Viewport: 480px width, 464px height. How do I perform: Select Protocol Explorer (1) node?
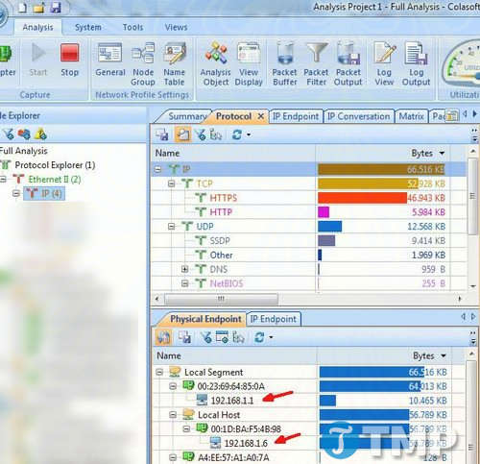coord(55,165)
